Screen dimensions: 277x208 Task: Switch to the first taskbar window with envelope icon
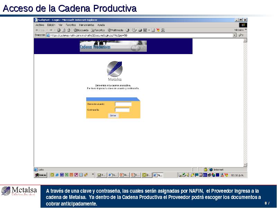(x=101, y=175)
